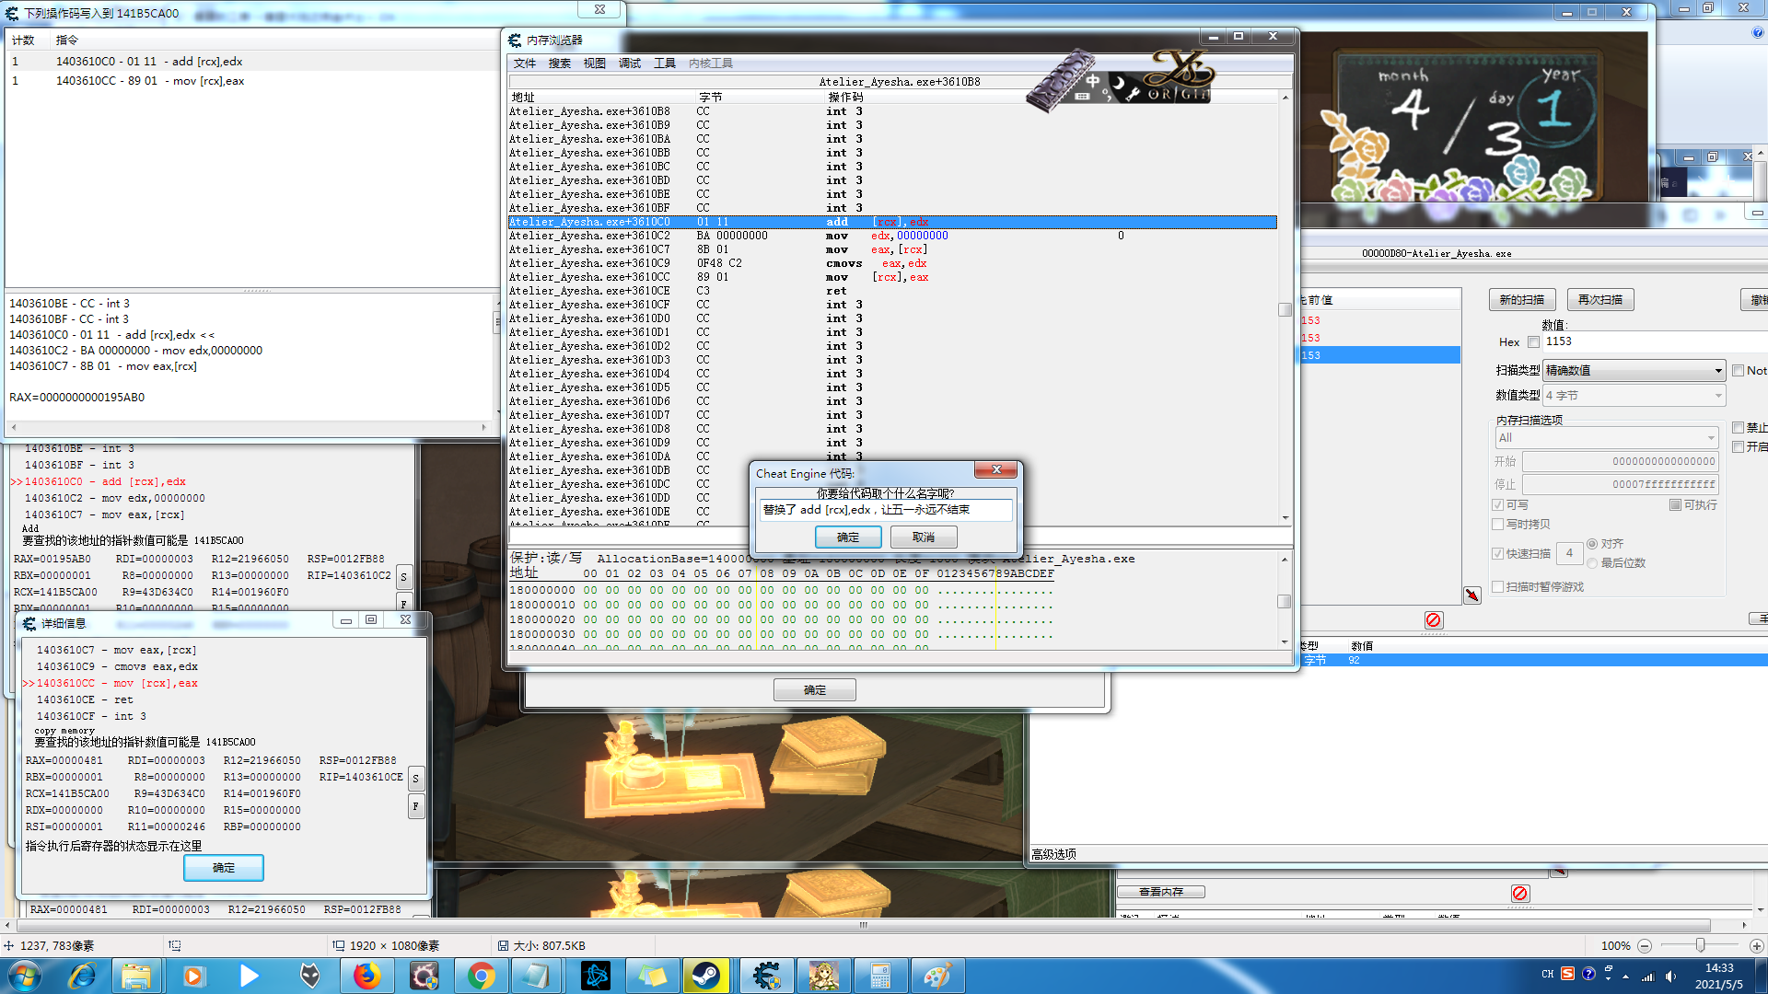Click the 新的扫描 button
1768x994 pixels.
[1521, 300]
